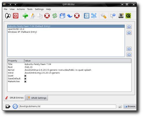Screen dimensions: 143x117
Task: Move entry to top with first up arrow
Action: tap(129, 27)
